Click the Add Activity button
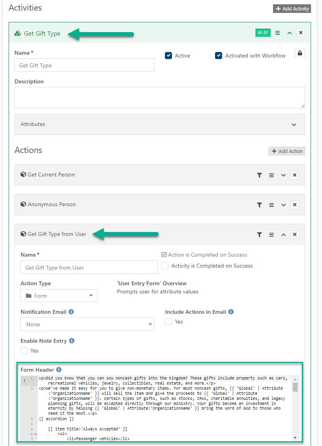322x446 pixels. pyautogui.click(x=292, y=9)
